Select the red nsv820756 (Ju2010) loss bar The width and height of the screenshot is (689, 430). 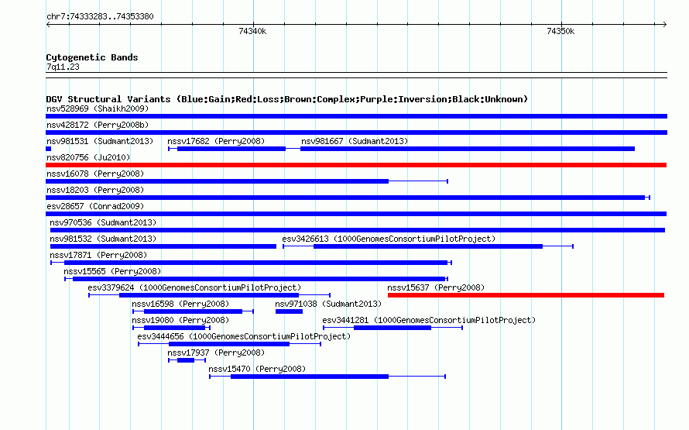point(356,165)
